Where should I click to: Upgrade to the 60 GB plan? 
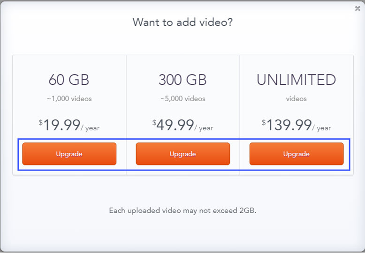pyautogui.click(x=69, y=154)
